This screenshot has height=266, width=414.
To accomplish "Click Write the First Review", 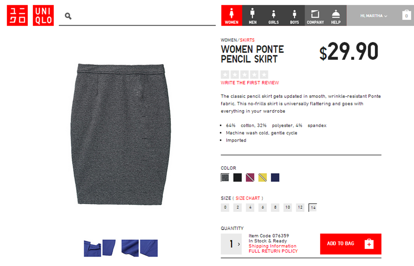I will (250, 83).
